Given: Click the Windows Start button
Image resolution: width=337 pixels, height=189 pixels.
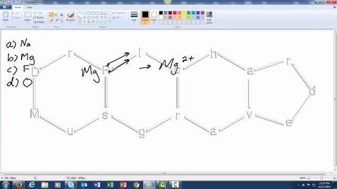Looking at the screenshot, I should (5, 185).
